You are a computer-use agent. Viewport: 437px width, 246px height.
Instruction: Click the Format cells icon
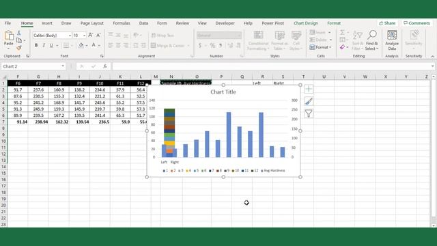point(312,47)
